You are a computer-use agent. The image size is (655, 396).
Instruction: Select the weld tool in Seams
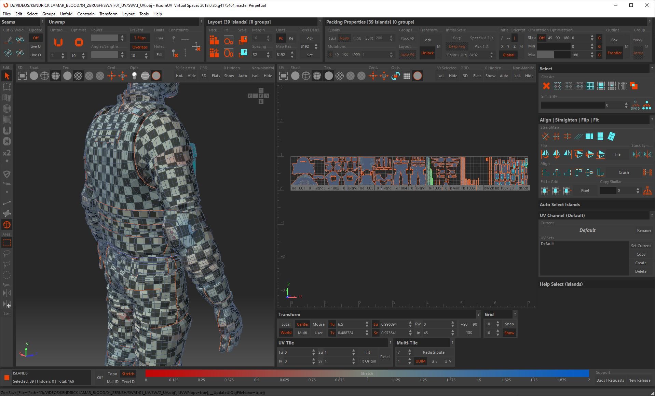pos(20,40)
